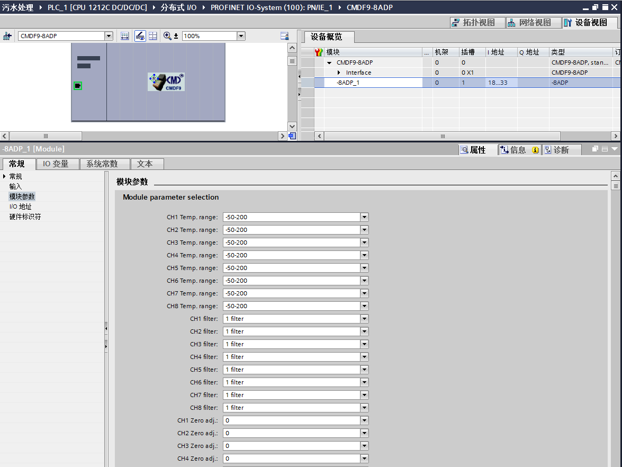This screenshot has height=467, width=622.
Task: Click the navigation overview icon below the canvas
Action: (x=292, y=136)
